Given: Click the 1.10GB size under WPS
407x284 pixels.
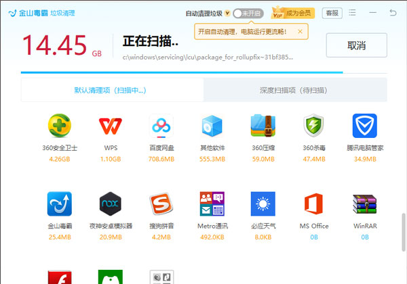Looking at the screenshot, I should tap(111, 159).
